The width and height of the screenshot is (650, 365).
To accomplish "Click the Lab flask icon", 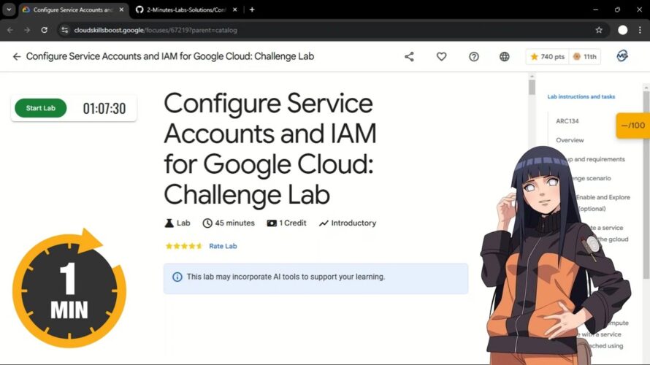I will click(169, 223).
